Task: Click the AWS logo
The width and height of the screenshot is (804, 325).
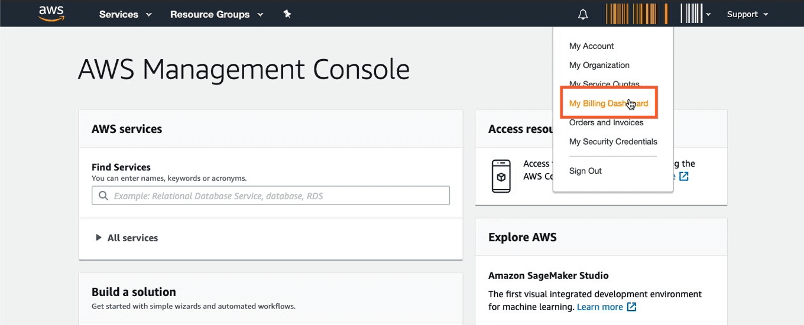Action: 51,14
